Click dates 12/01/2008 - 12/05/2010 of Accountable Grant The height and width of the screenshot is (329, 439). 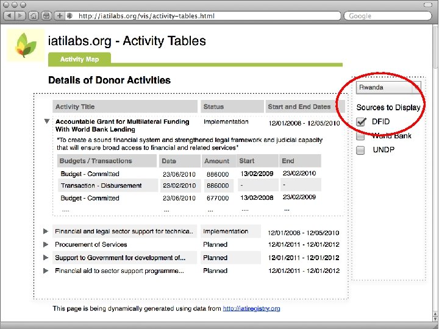click(304, 123)
